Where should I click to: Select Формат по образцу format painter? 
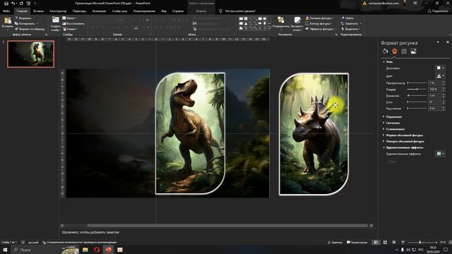[30, 29]
